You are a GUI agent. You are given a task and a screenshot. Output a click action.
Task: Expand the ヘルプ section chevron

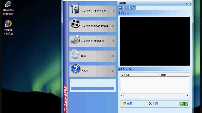click(x=113, y=71)
